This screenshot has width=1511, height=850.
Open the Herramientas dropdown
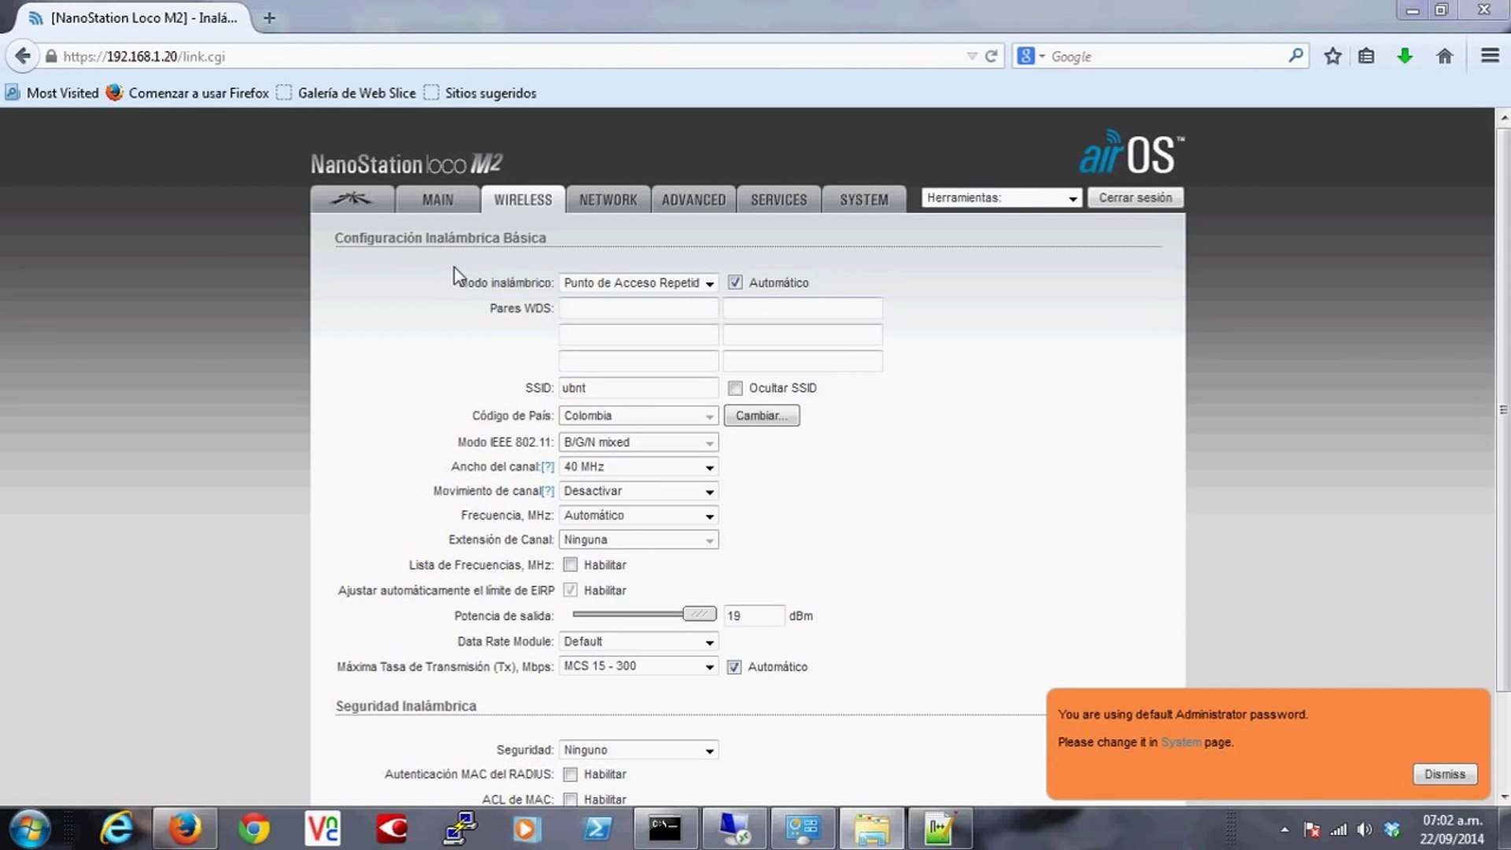tap(1002, 198)
